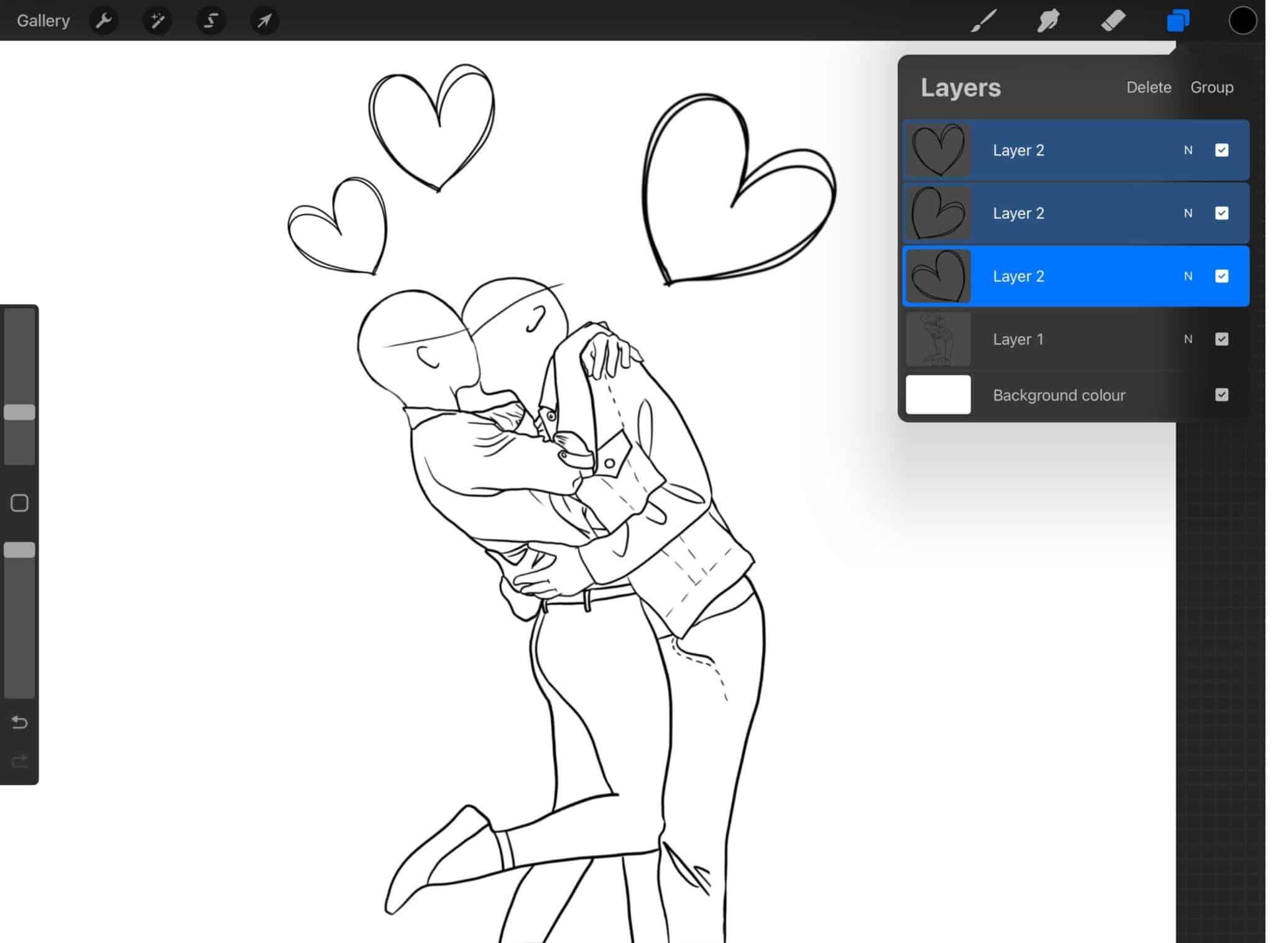Open the Layers panel icon
The width and height of the screenshot is (1273, 943).
tap(1178, 21)
